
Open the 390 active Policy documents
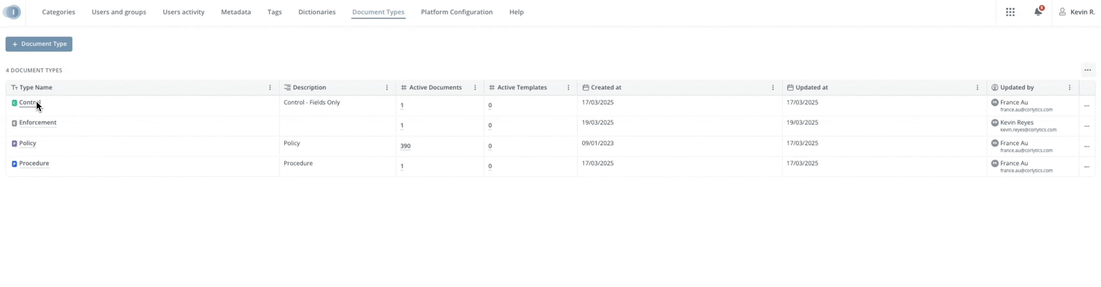405,146
